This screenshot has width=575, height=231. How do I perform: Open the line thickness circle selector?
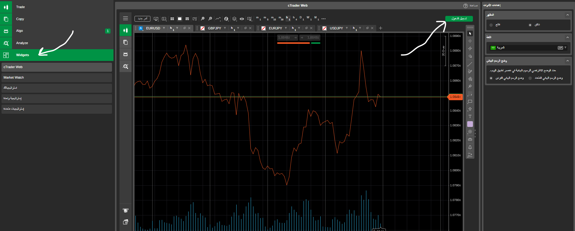(470, 132)
